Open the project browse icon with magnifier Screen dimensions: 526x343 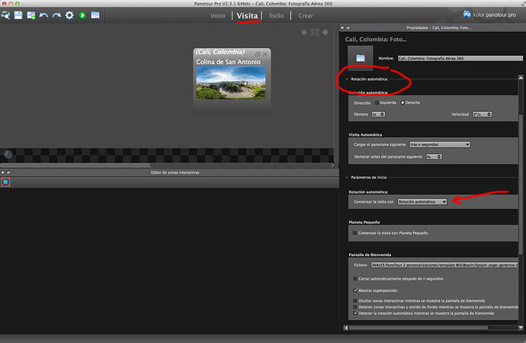pos(5,15)
